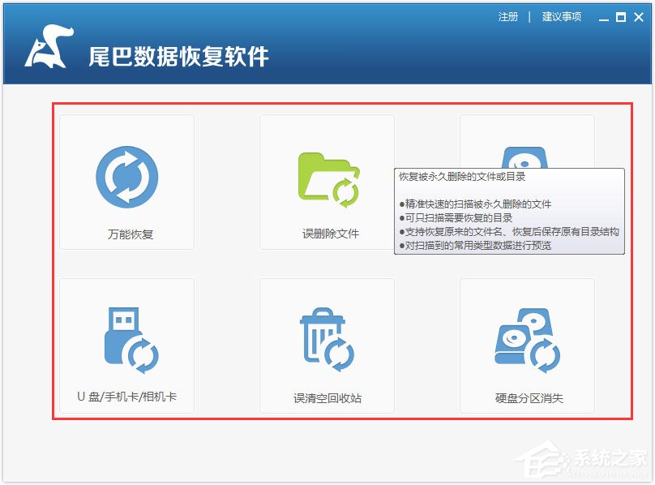Open the USB drive recovery icon

[128, 339]
